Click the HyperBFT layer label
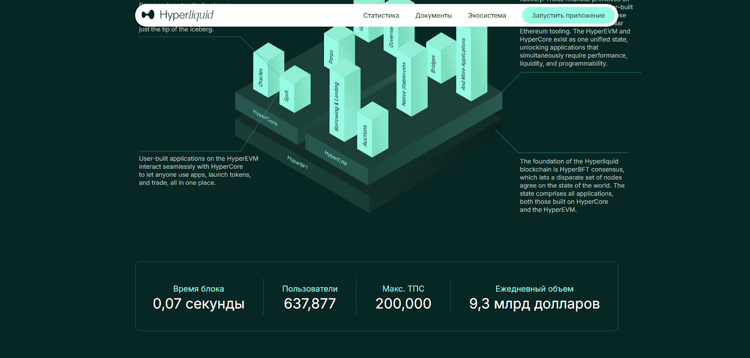 pyautogui.click(x=298, y=162)
